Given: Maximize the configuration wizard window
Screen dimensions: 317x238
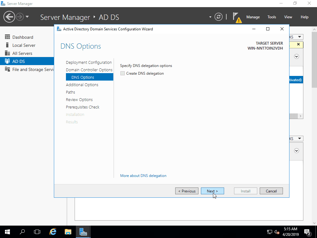Looking at the screenshot, I should pos(268,29).
